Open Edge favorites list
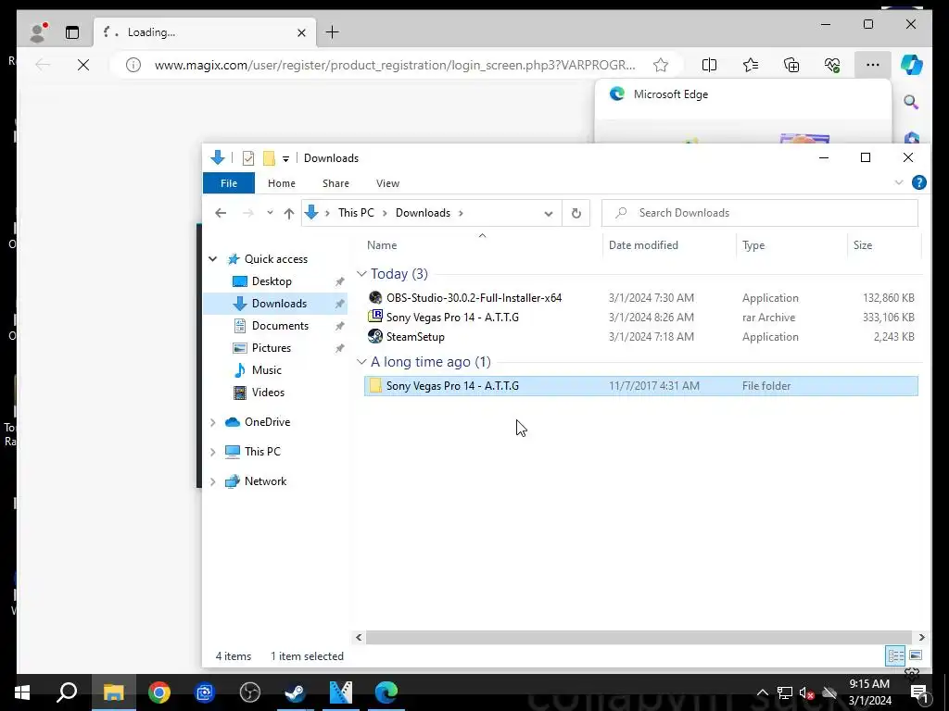The height and width of the screenshot is (711, 949). point(751,65)
